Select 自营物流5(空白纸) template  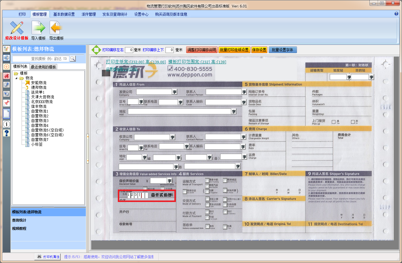(47, 130)
